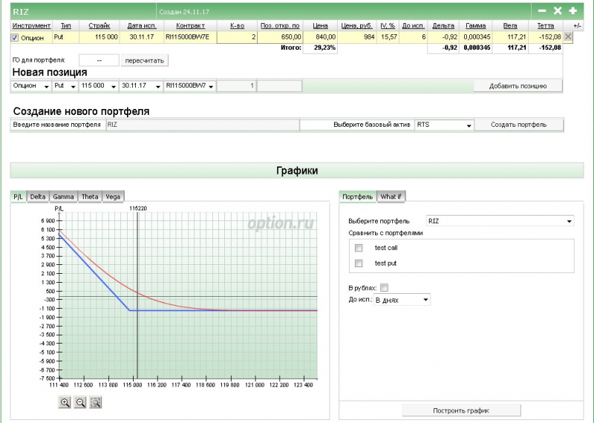The width and height of the screenshot is (594, 423).
Task: Click the portfolio name input containing RIZ
Action: [202, 125]
